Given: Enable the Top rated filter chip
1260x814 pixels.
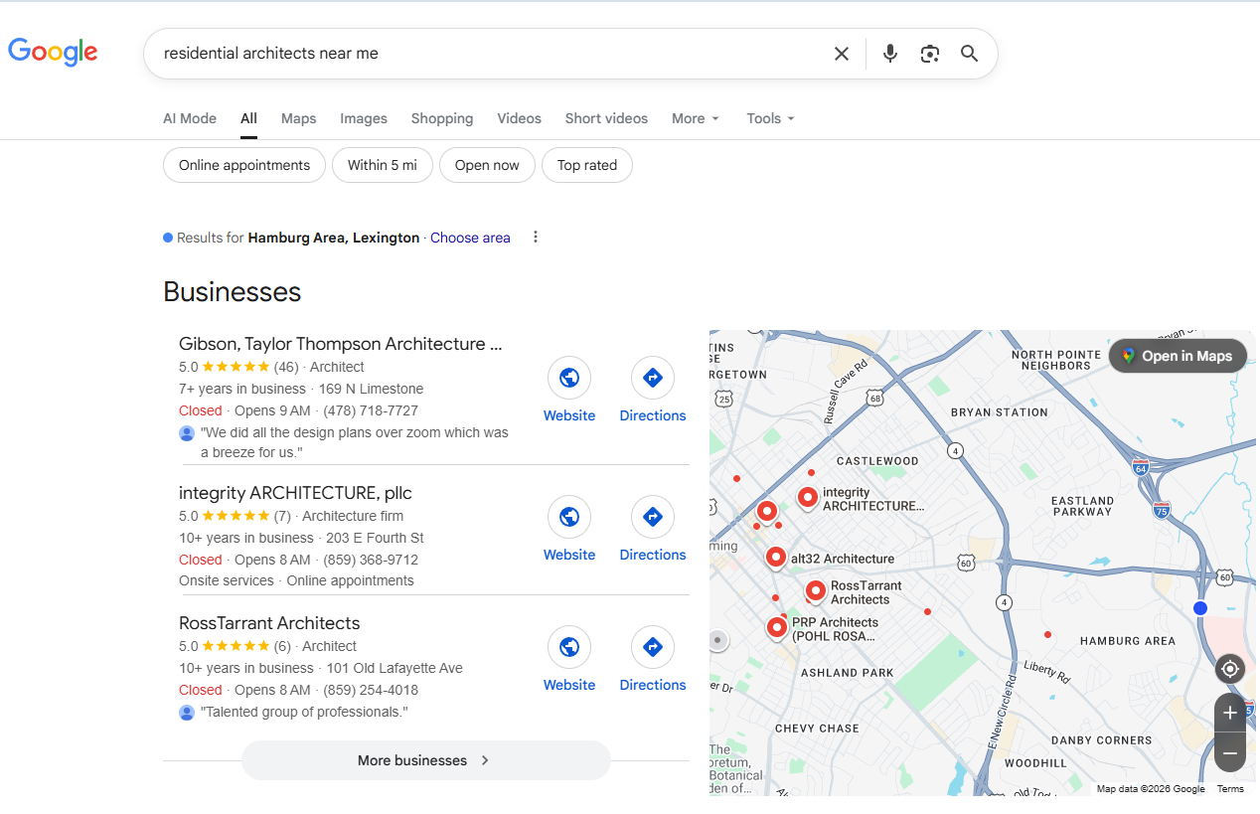Looking at the screenshot, I should tap(587, 165).
